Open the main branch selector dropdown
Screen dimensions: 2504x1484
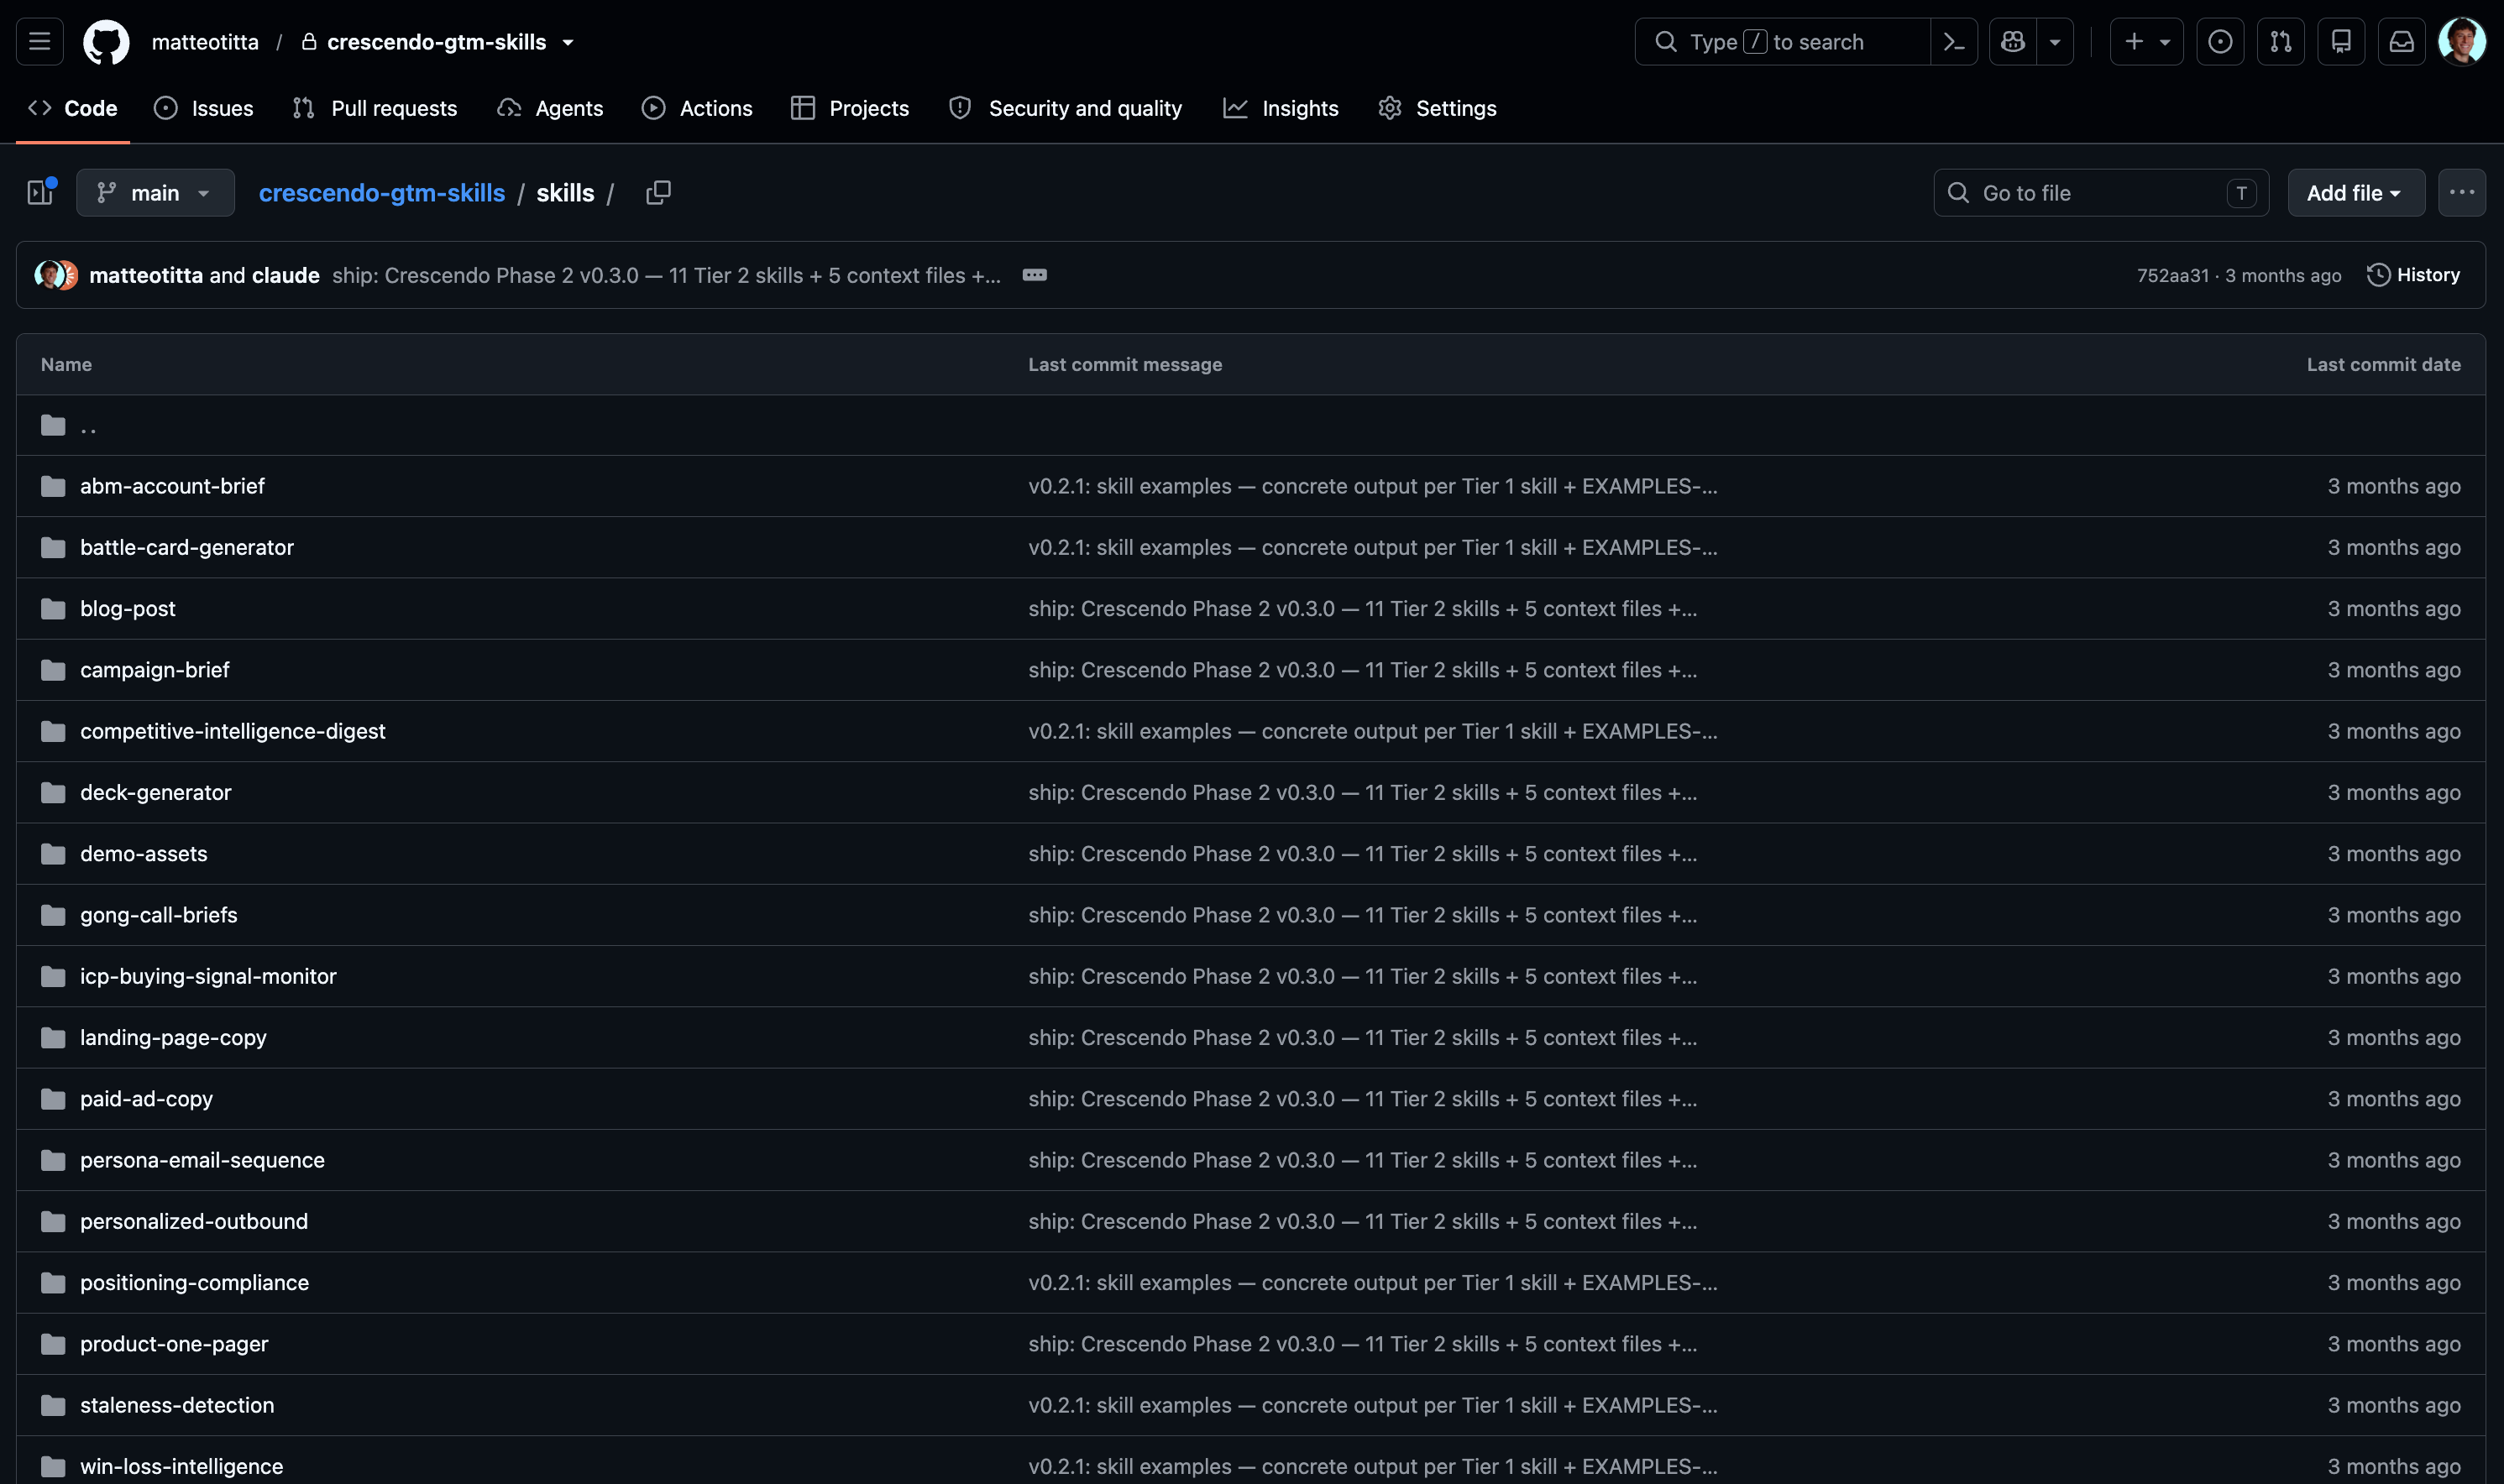pyautogui.click(x=156, y=193)
